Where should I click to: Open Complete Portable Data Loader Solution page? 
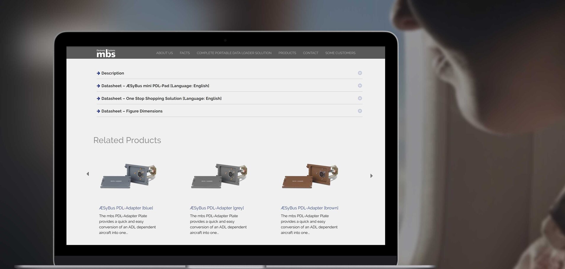234,53
